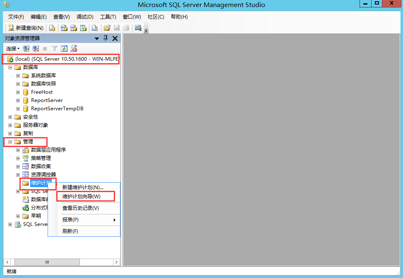Open the Analysis Services MDX Query icon

[x=64, y=28]
